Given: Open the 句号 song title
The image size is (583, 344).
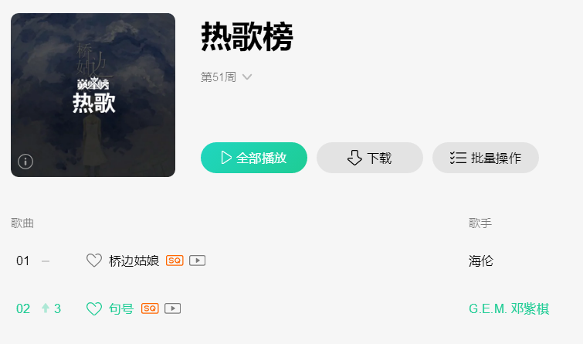Looking at the screenshot, I should pyautogui.click(x=121, y=308).
